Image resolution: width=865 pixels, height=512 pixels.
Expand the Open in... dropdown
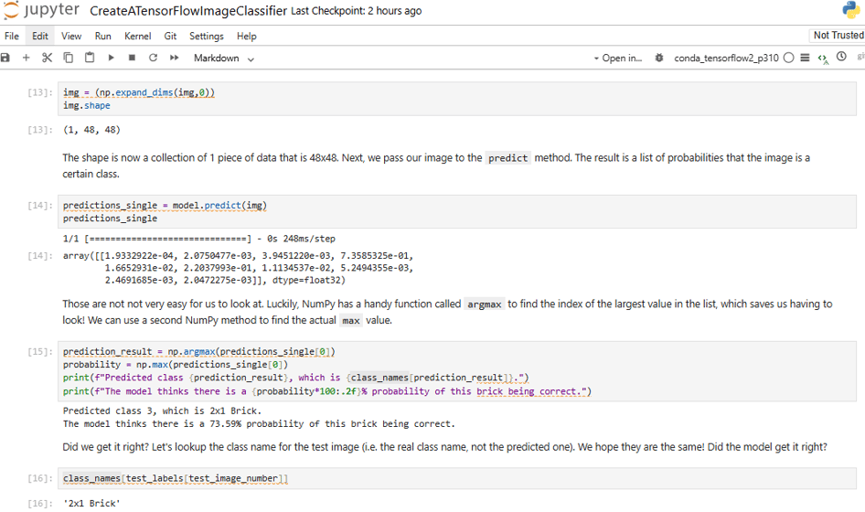(x=618, y=59)
